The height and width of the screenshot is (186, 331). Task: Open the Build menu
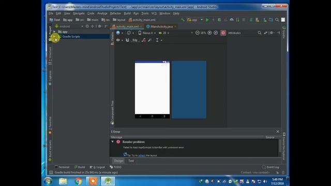click(127, 13)
